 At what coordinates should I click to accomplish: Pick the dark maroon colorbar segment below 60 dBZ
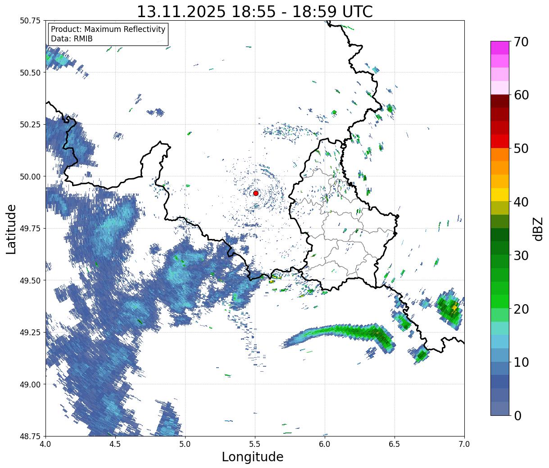[x=500, y=101]
